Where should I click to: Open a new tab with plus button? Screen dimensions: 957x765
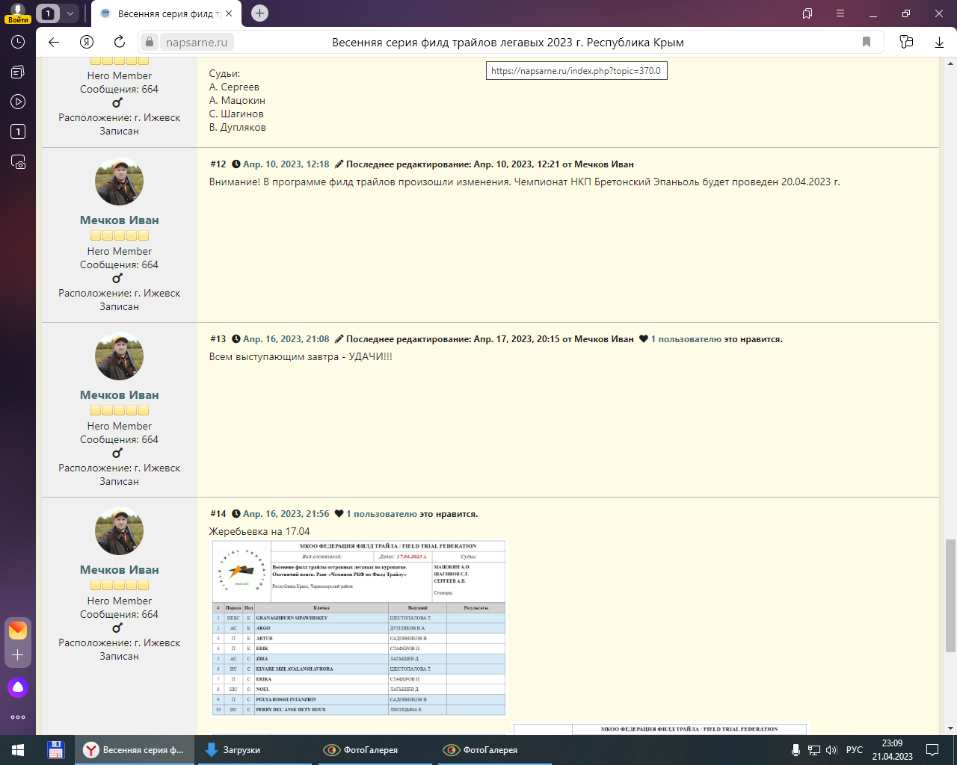(x=259, y=13)
